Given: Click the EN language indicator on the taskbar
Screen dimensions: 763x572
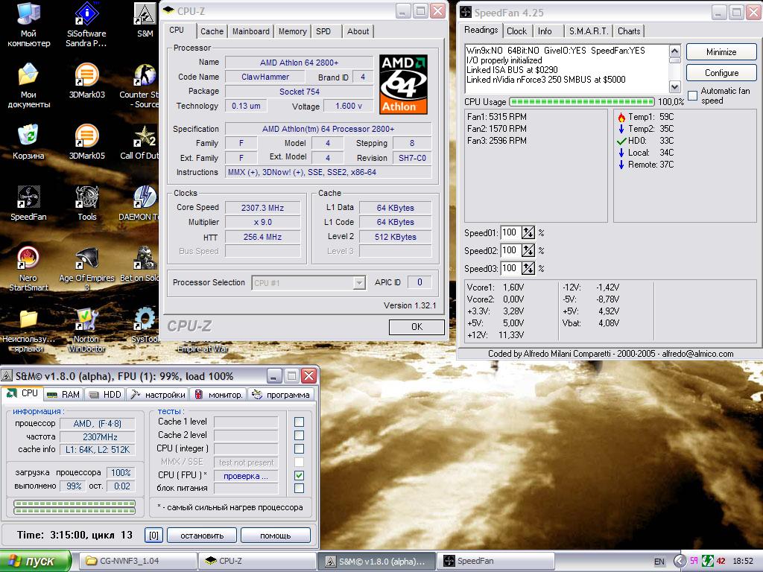Looking at the screenshot, I should [x=659, y=562].
